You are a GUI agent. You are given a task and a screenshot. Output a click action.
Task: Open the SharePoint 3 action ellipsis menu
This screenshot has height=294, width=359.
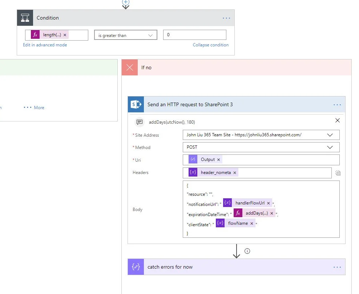337,105
